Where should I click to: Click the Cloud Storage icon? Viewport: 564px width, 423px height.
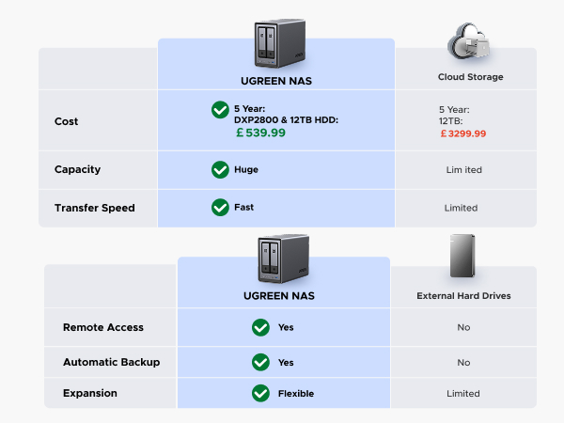point(469,40)
